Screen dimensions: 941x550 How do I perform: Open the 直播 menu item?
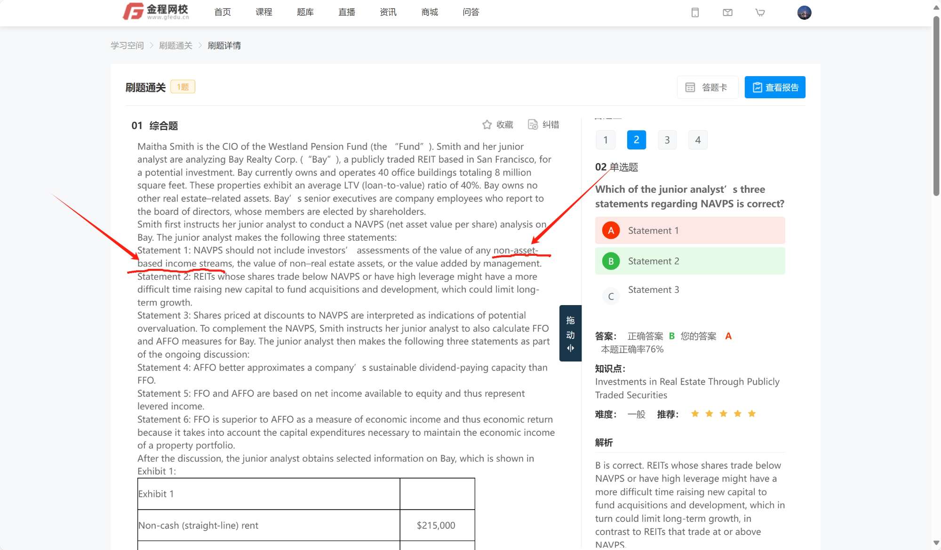click(346, 12)
